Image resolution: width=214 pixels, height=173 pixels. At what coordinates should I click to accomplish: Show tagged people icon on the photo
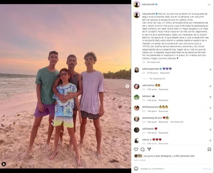pyautogui.click(x=4, y=164)
